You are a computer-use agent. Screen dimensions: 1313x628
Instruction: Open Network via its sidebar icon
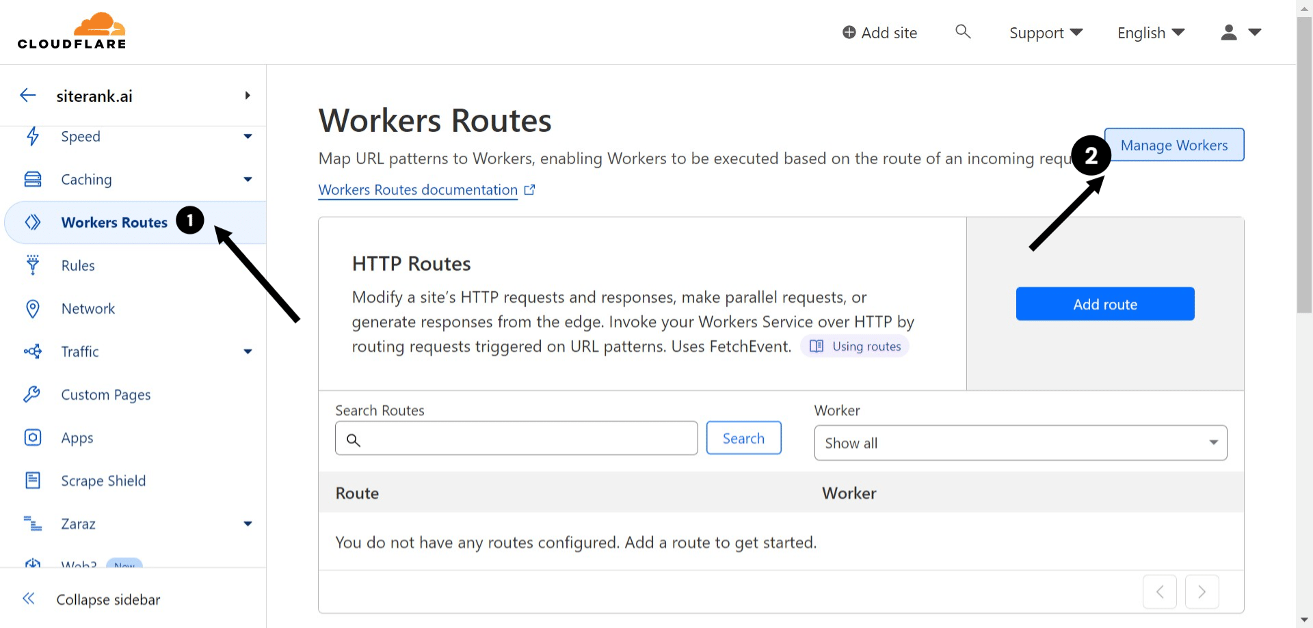pyautogui.click(x=32, y=308)
